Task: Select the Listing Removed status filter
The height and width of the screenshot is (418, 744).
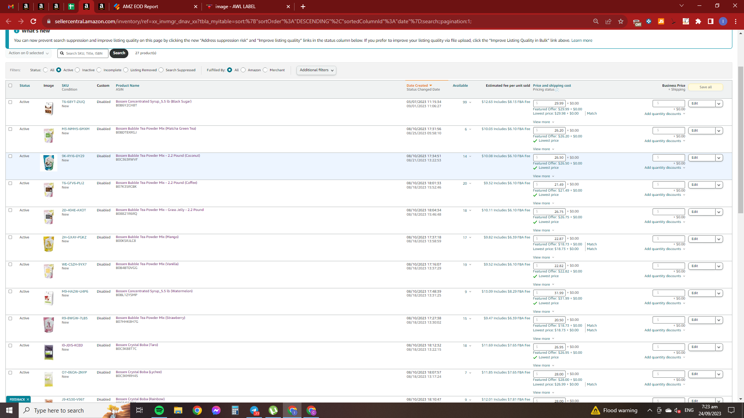Action: pos(126,70)
